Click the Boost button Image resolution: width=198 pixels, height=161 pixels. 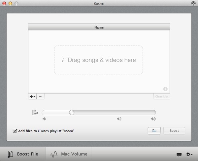click(174, 131)
